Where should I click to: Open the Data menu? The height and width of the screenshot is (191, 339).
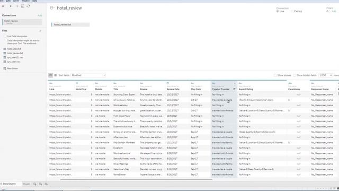coord(8,1)
